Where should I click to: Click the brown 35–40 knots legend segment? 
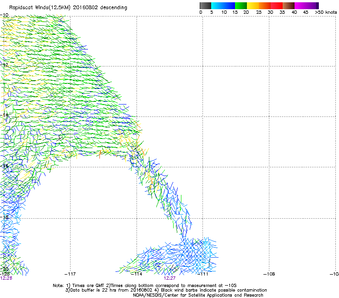[289, 6]
